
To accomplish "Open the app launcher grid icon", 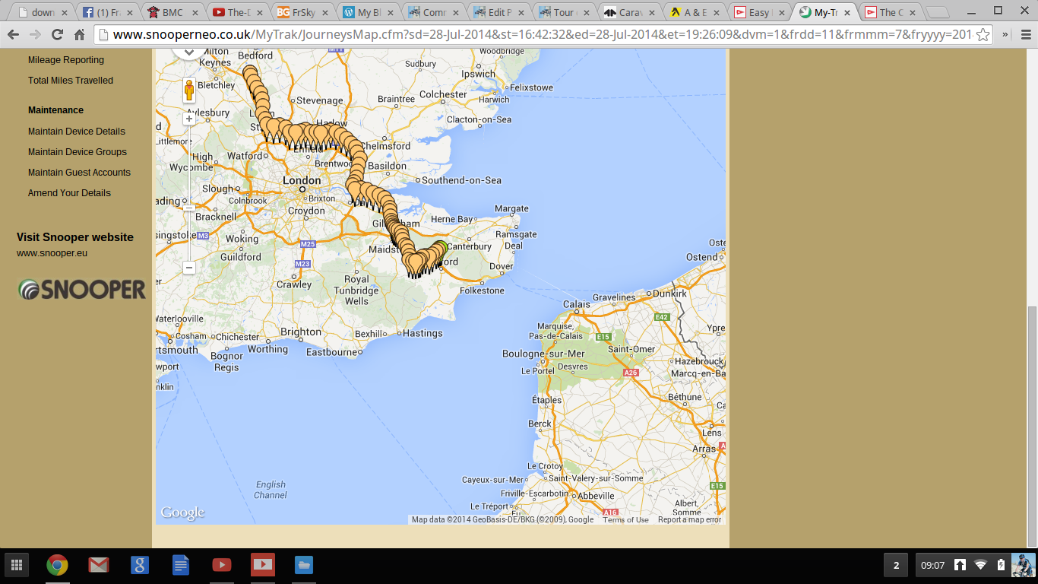I will [x=17, y=565].
